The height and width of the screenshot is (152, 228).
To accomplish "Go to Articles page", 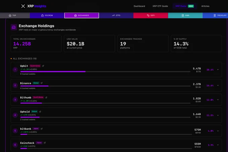I will point(205,6).
